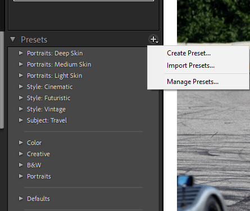Expand Subject: Travel preset group
This screenshot has width=250, height=211.
click(x=21, y=120)
